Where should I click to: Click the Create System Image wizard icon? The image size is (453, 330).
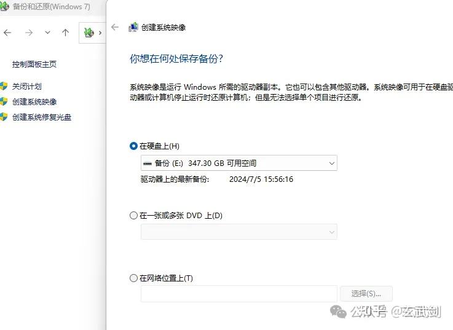pos(133,27)
